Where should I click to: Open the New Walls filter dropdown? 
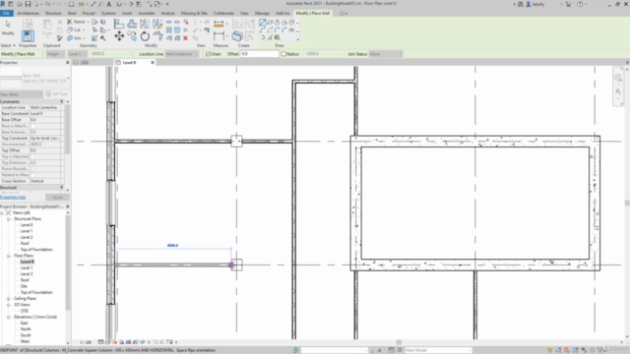point(22,94)
